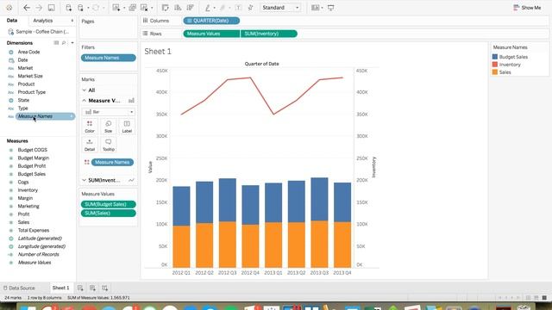Click the Fix Axes pin icon
The height and width of the screenshot is (310, 552).
250,8
